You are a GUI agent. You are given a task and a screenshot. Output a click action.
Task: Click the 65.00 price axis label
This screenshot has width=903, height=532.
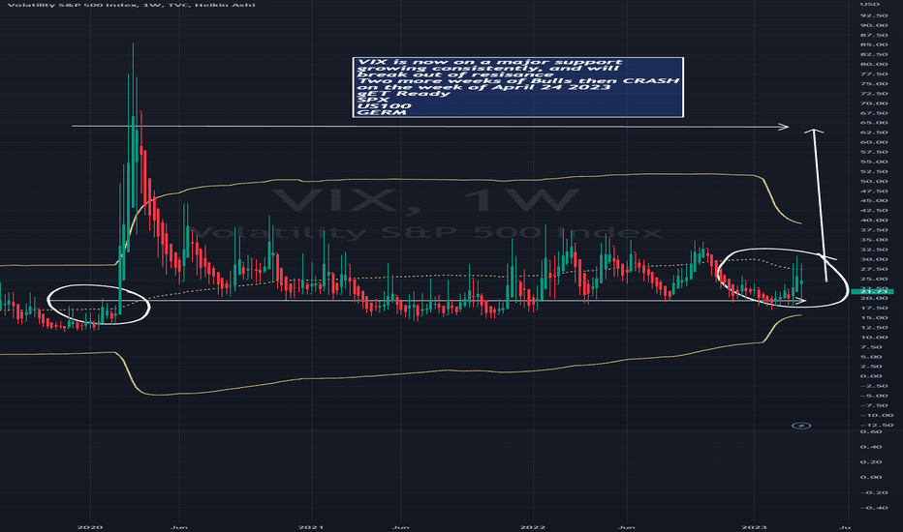click(874, 123)
